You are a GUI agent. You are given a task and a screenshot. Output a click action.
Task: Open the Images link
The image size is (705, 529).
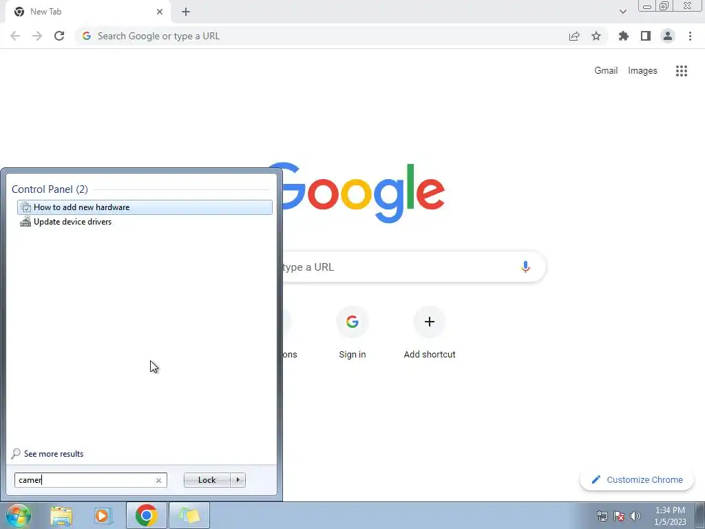coord(642,71)
